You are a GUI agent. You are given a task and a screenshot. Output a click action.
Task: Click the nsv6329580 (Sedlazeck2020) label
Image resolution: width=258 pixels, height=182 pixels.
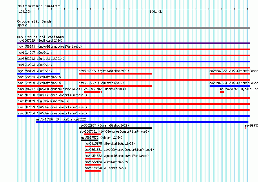pos(40,83)
